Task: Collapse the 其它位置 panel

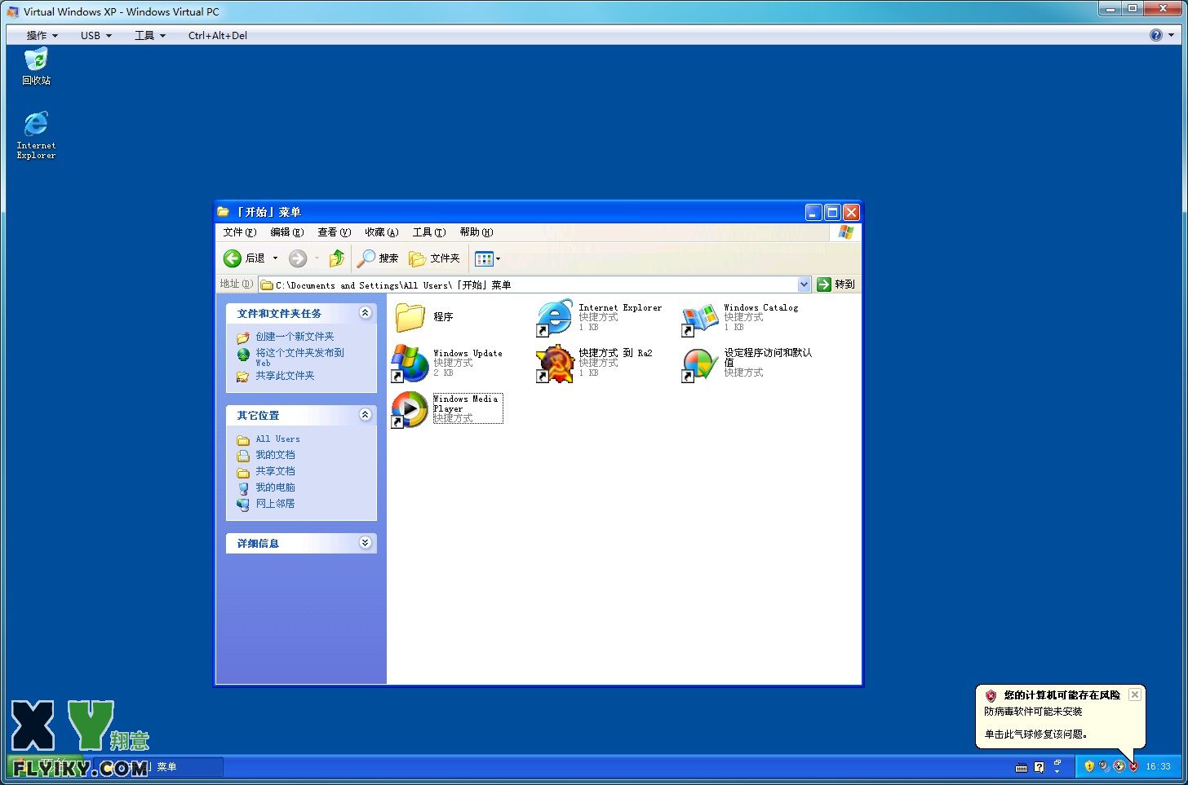Action: [365, 415]
